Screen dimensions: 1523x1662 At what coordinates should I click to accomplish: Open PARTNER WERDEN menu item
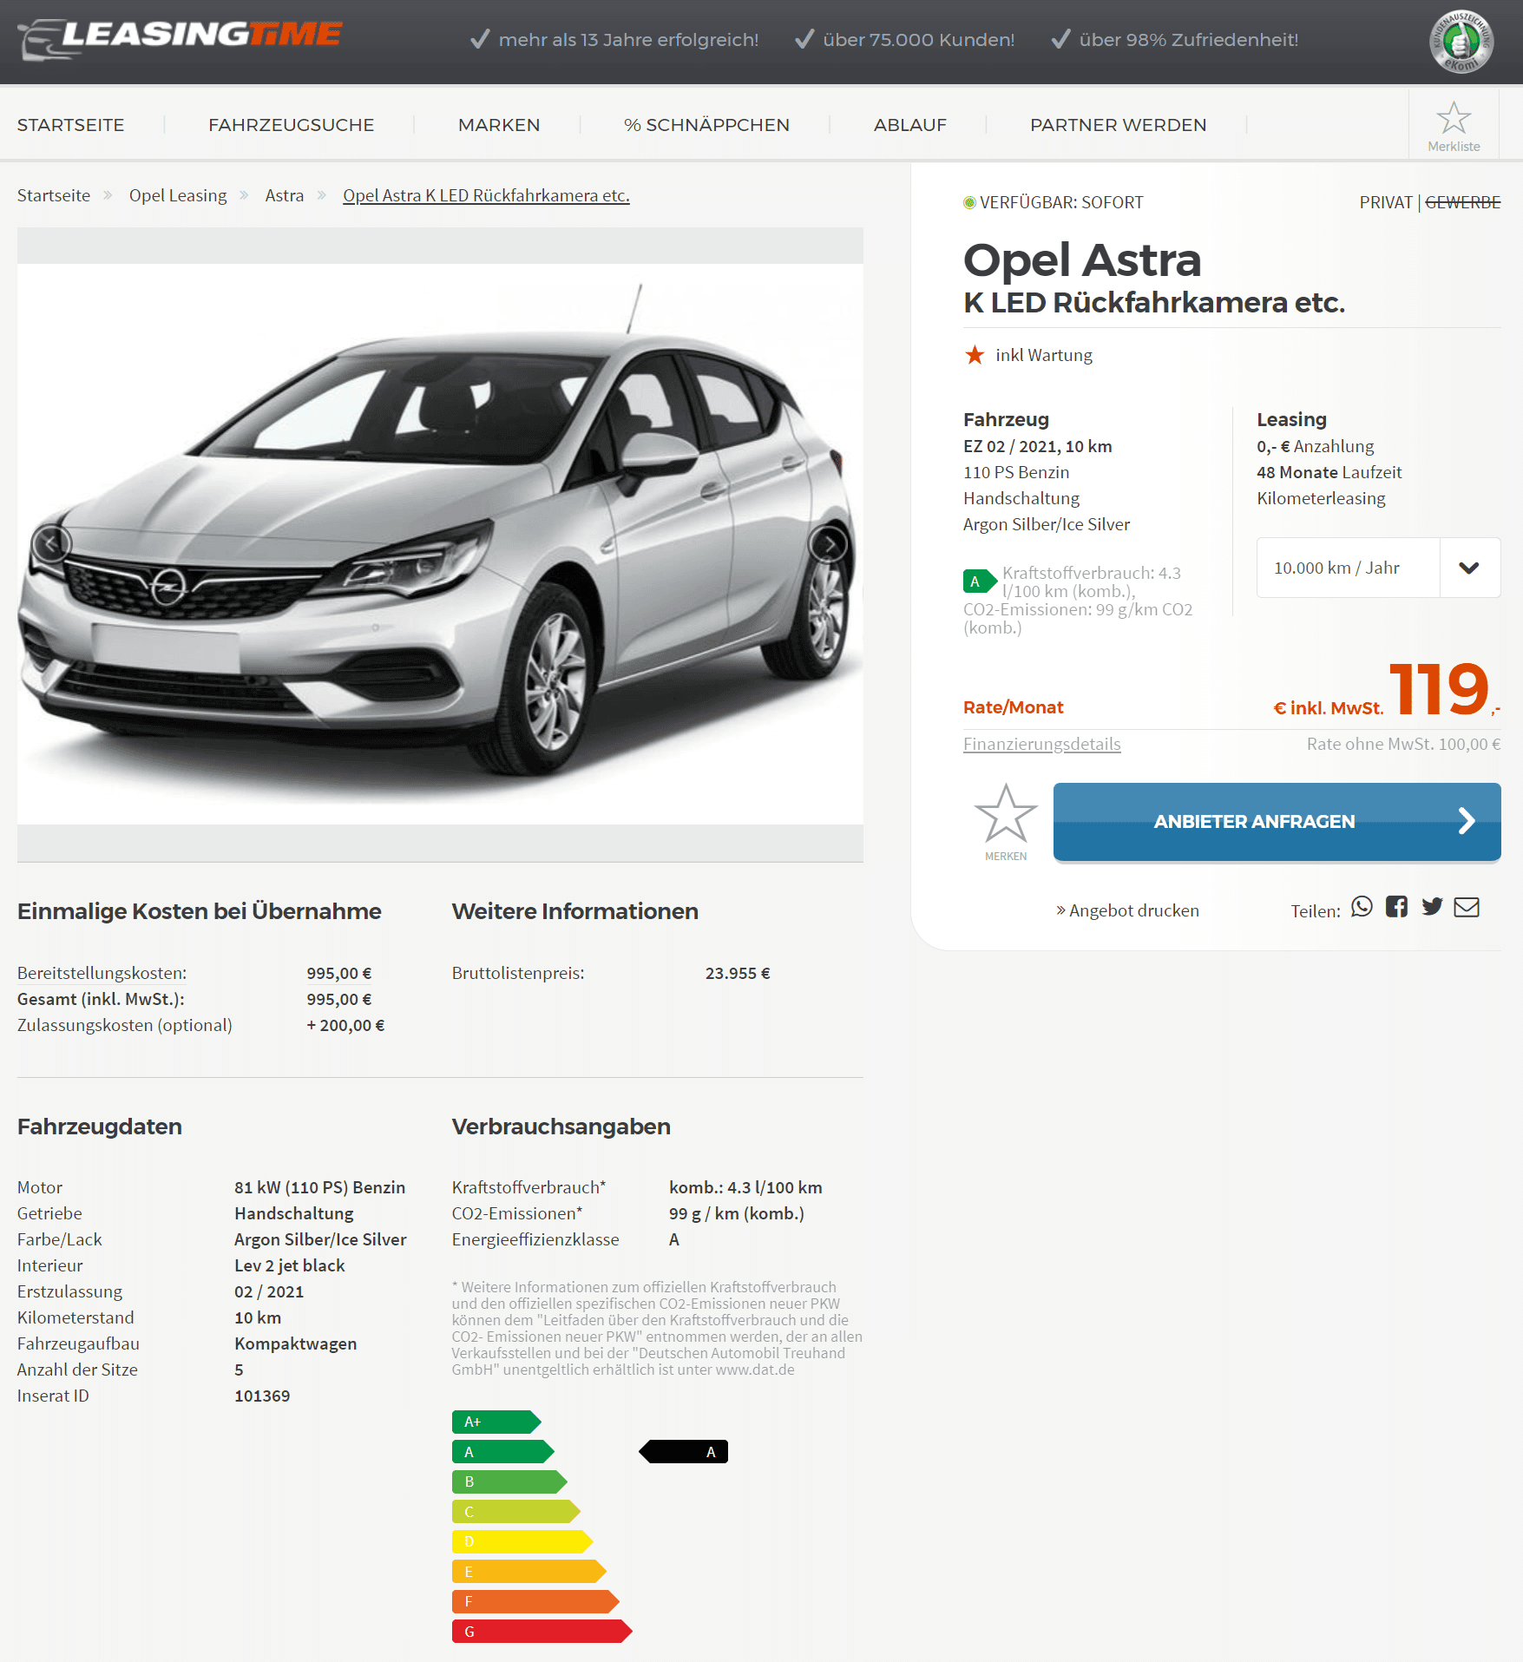1119,125
